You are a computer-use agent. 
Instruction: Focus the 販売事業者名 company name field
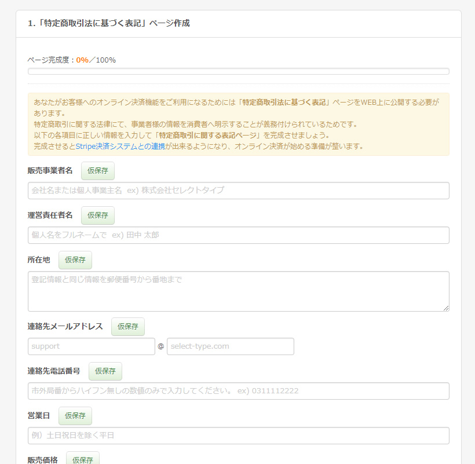[238, 191]
